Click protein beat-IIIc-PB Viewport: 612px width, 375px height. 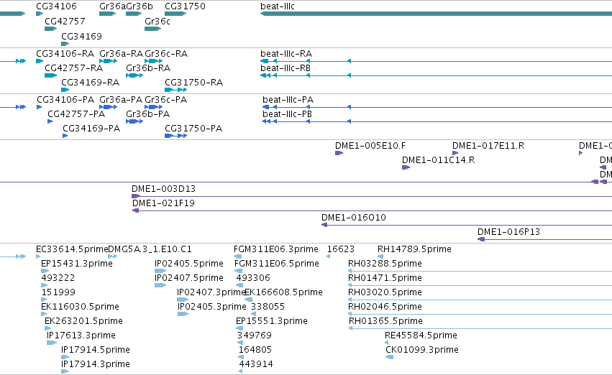point(437,121)
